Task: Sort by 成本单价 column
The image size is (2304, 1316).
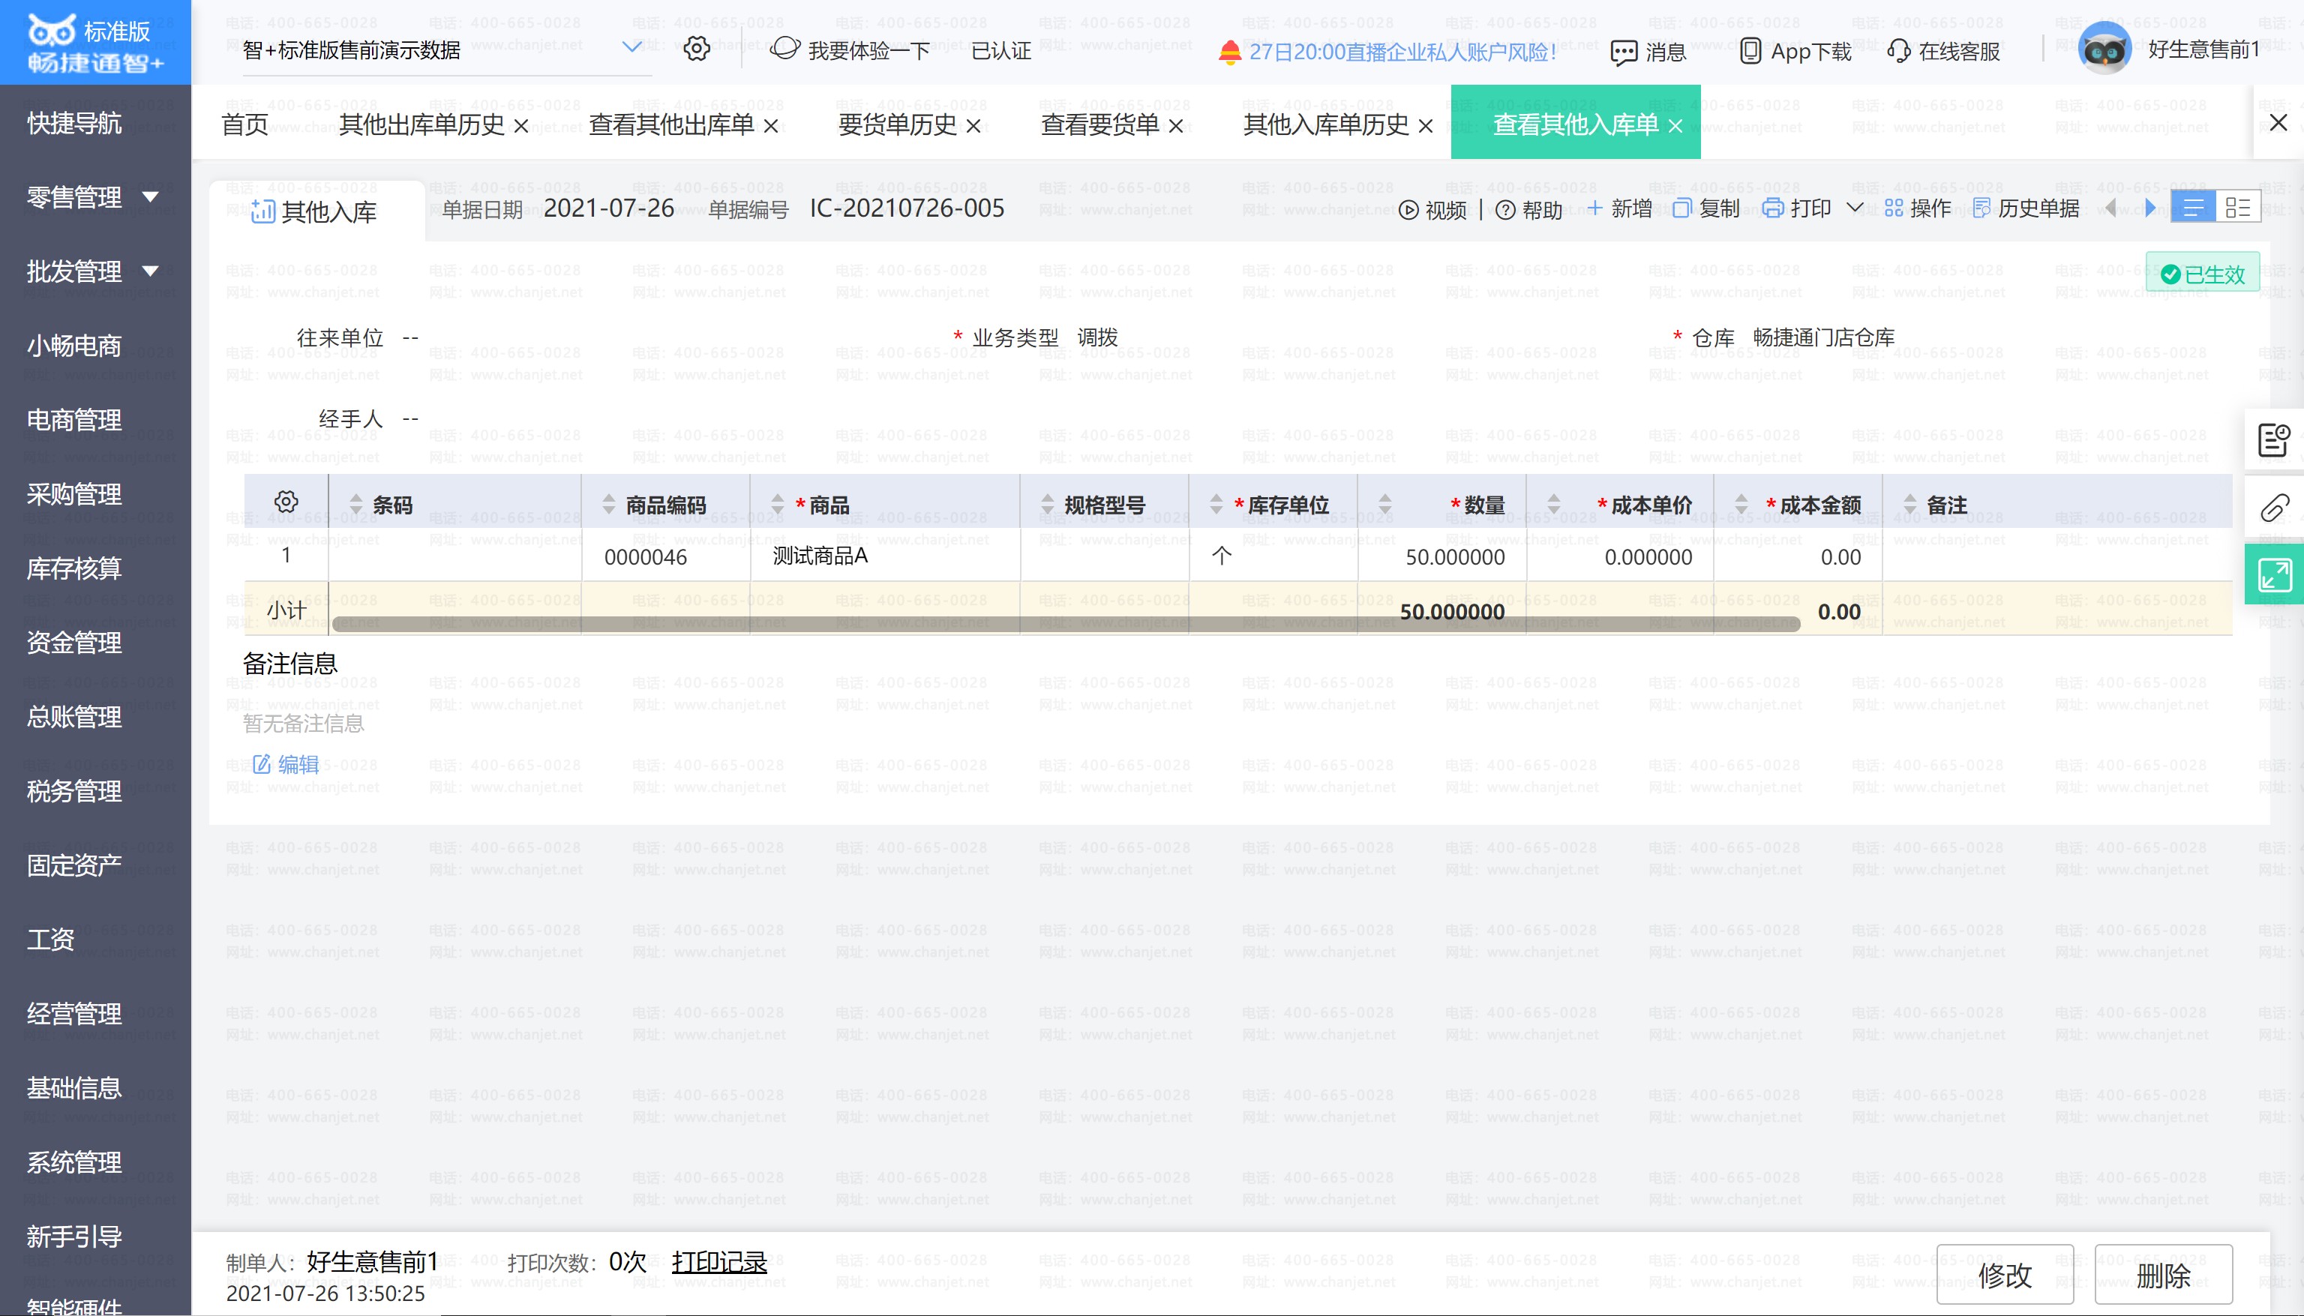Action: (1554, 505)
